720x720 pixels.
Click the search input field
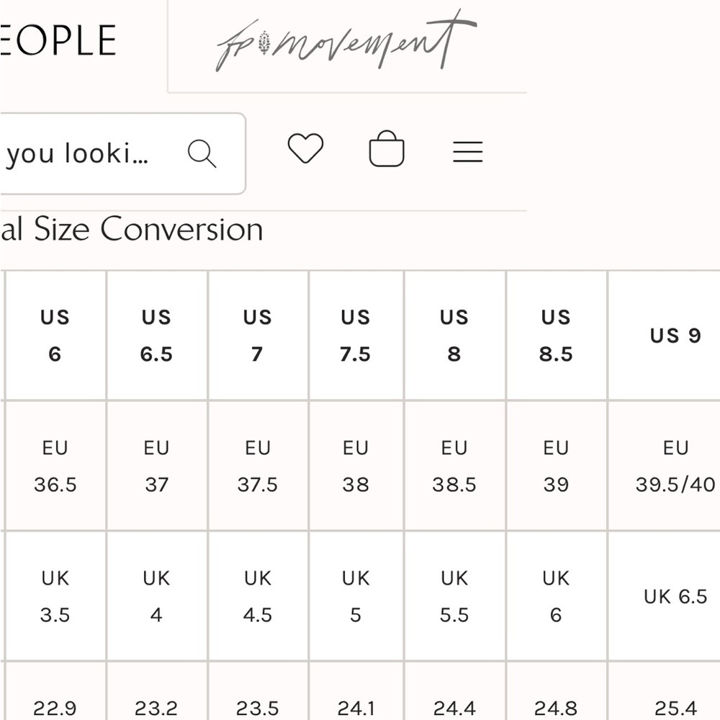(122, 153)
